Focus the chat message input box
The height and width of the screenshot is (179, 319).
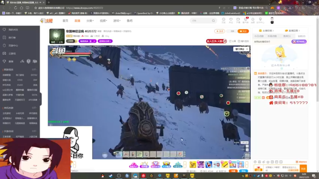pyautogui.click(x=282, y=168)
